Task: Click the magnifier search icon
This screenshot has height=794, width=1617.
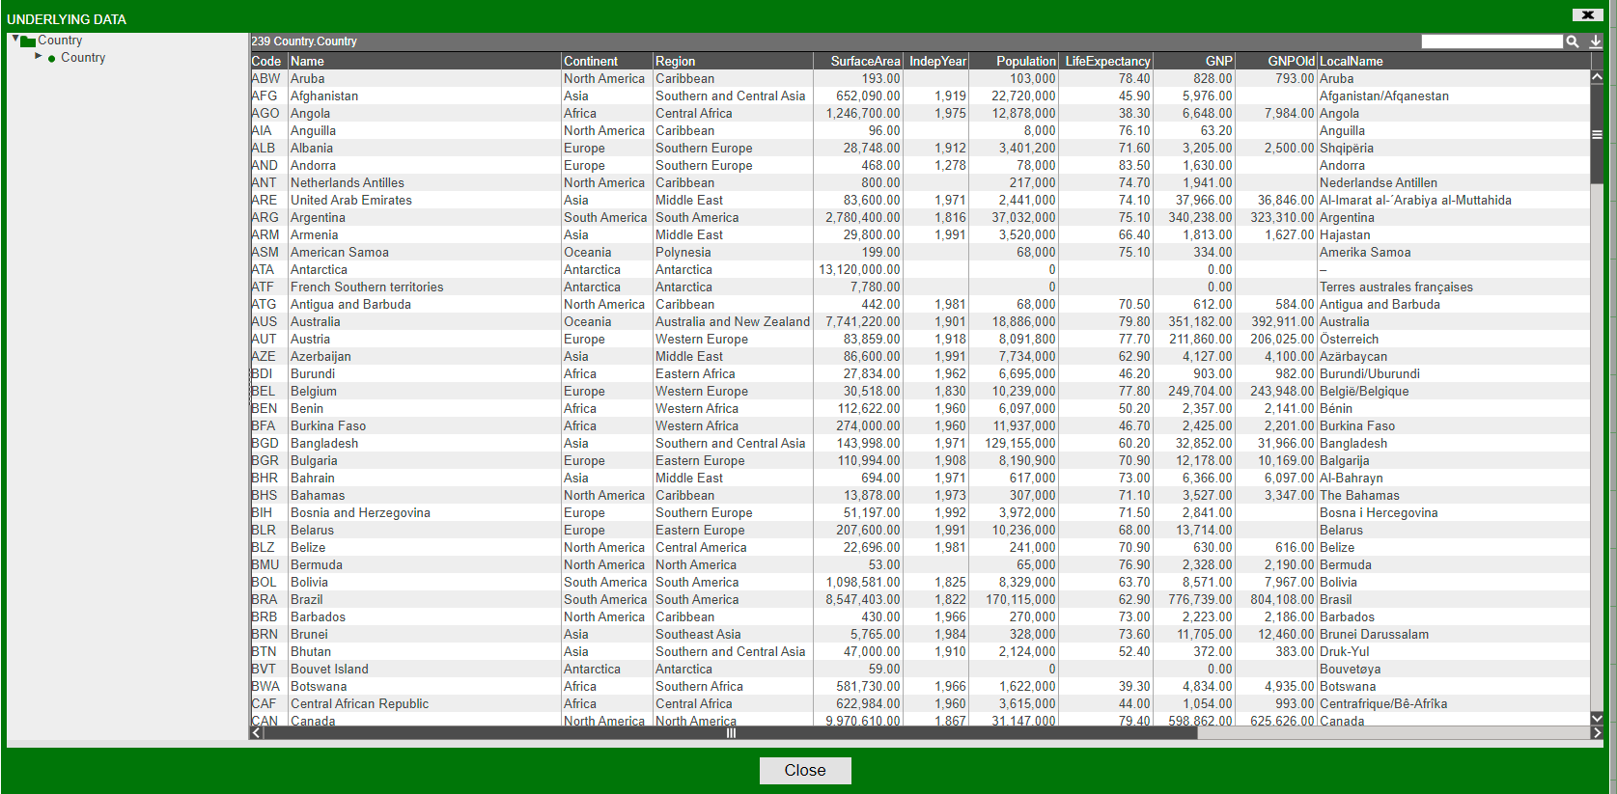Action: click(x=1573, y=41)
